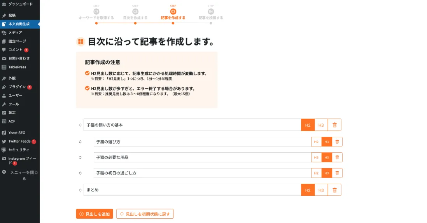
Task: Edit the 子猫の初日の過ごし方 text field
Action: click(202, 173)
